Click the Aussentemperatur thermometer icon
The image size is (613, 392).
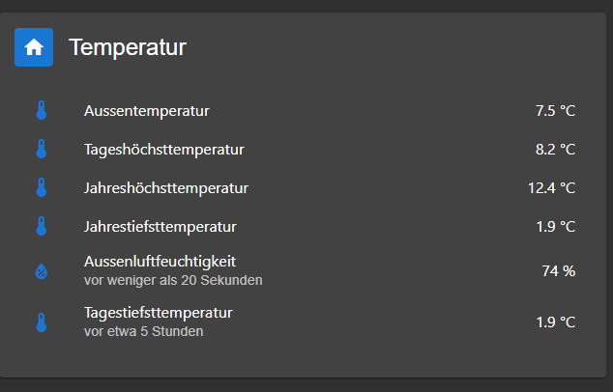[x=41, y=111]
